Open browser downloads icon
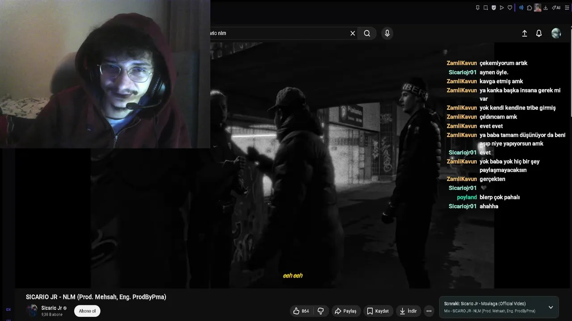The width and height of the screenshot is (572, 321). (546, 8)
